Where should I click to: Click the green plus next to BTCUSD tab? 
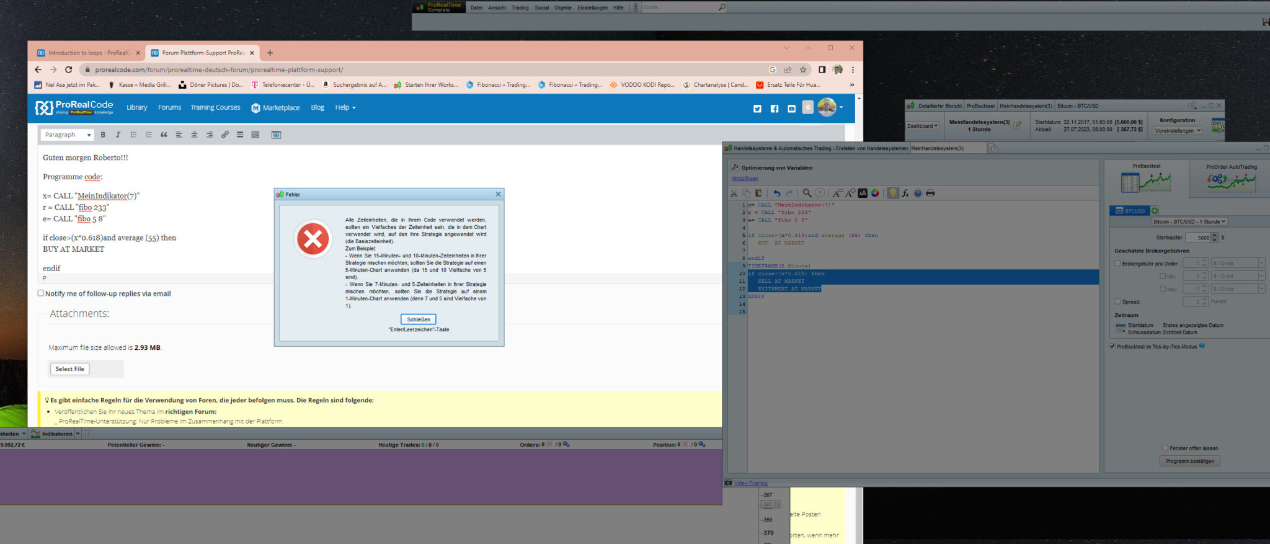[x=1155, y=211]
